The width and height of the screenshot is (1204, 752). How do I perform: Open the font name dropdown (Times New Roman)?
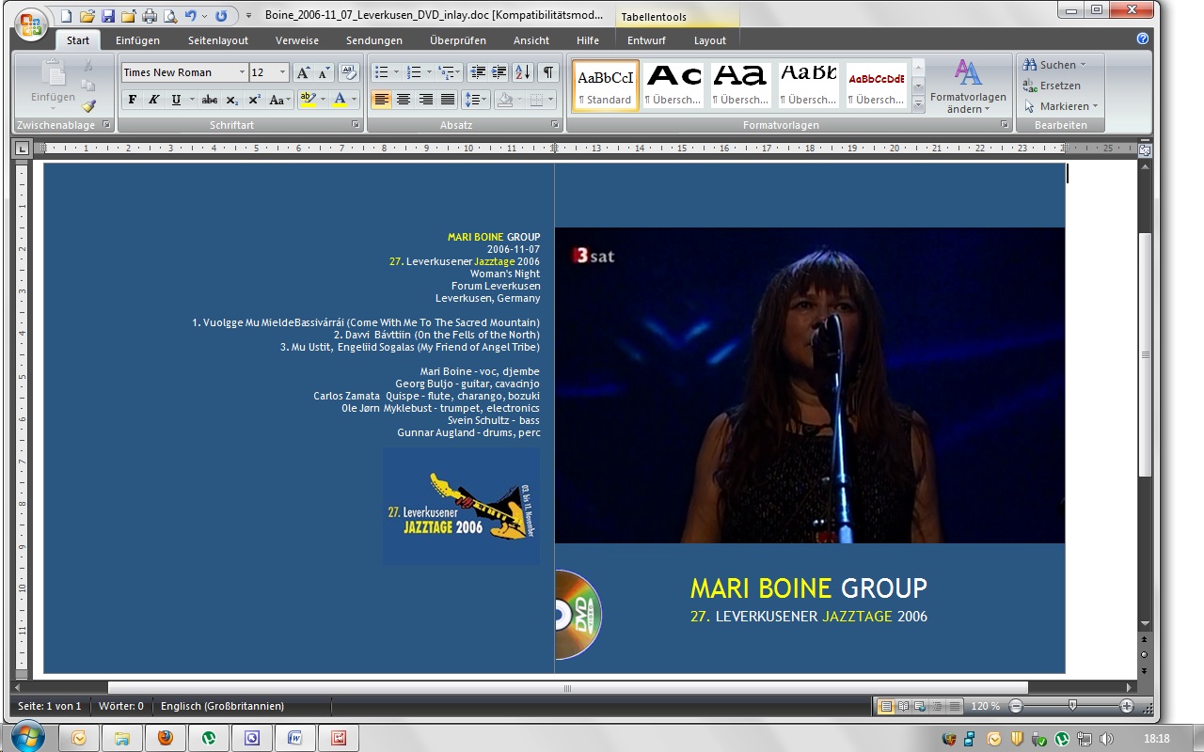click(x=242, y=72)
